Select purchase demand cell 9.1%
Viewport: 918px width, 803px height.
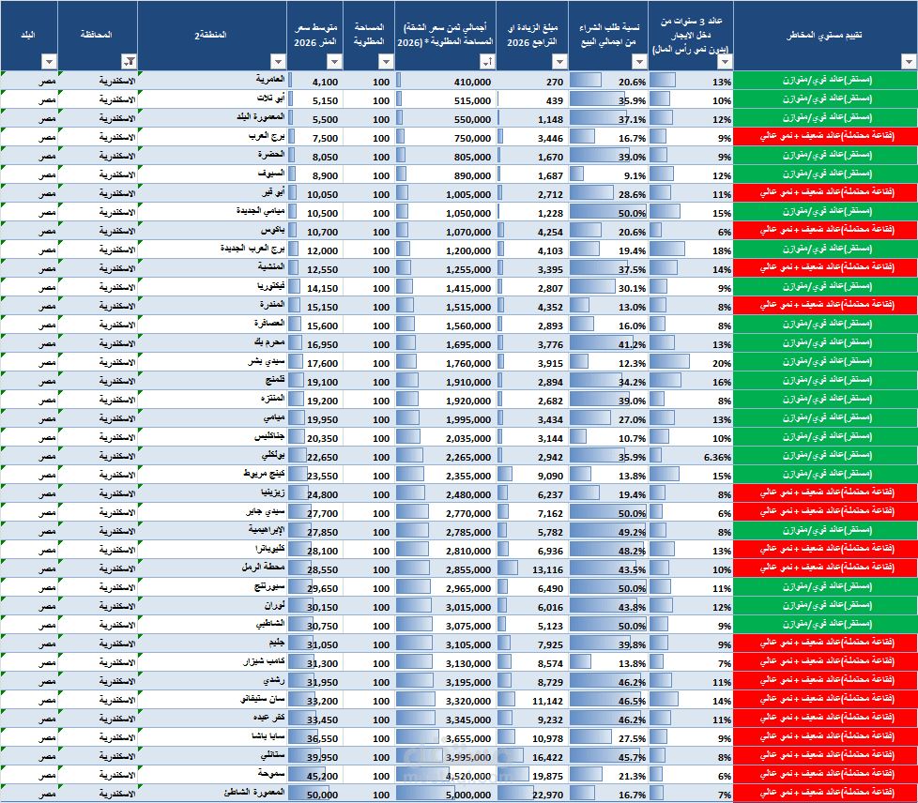[608, 174]
